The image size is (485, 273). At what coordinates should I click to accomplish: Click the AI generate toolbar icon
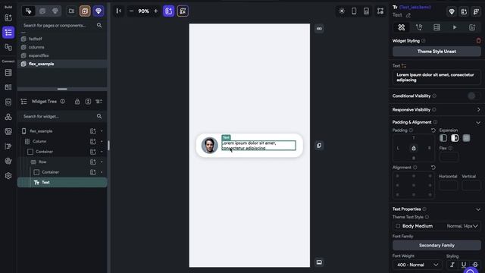point(183,11)
